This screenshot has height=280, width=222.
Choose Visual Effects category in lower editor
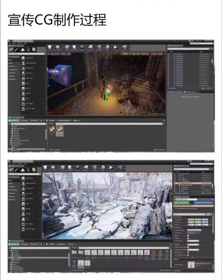[13, 190]
